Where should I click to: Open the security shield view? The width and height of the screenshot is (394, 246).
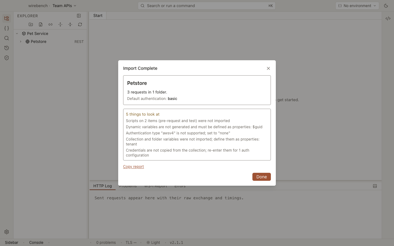coord(6,58)
